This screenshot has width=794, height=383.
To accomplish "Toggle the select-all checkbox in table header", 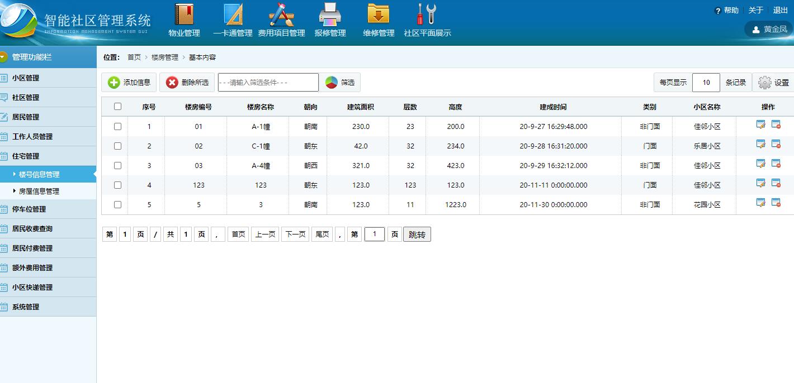I will click(x=117, y=107).
